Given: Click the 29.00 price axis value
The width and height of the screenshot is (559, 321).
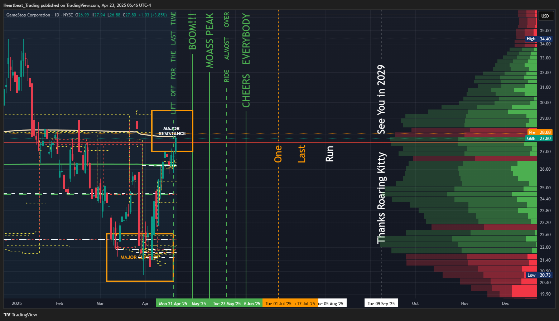Looking at the screenshot, I should tap(545, 118).
